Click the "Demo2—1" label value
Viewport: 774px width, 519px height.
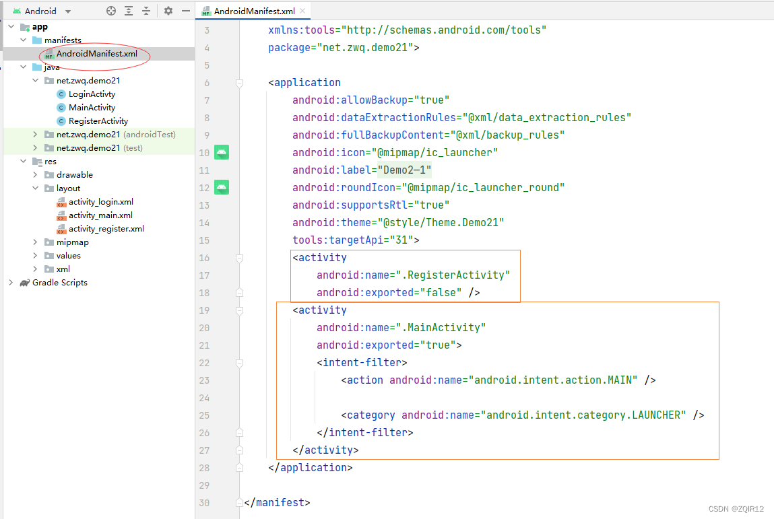(x=404, y=170)
